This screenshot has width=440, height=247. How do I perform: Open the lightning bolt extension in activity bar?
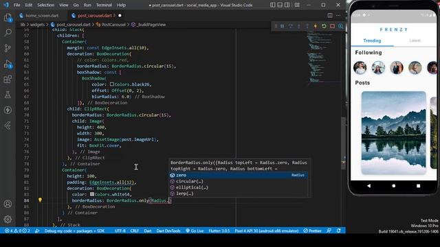click(x=8, y=110)
